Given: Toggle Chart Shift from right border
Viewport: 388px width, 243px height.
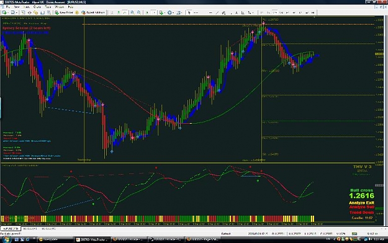Looking at the screenshot, I should [154, 12].
